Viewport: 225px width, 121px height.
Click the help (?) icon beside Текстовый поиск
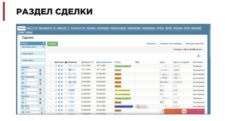click(x=44, y=47)
